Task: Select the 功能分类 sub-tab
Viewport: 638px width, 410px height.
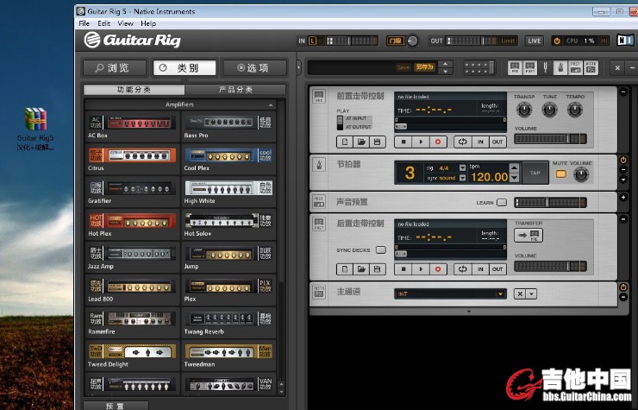Action: point(134,89)
